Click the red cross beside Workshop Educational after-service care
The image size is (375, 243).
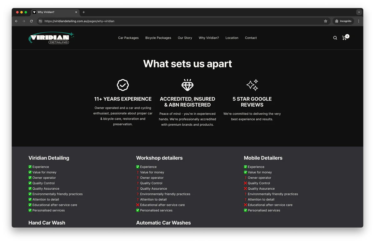coord(138,205)
